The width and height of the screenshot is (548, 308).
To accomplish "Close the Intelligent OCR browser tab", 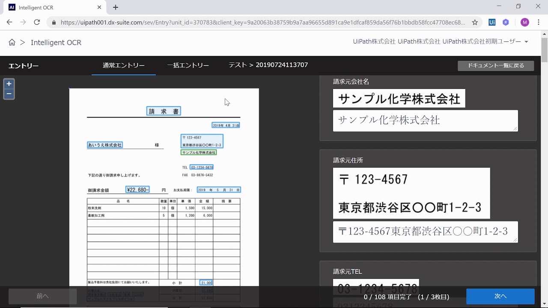I will pyautogui.click(x=99, y=7).
